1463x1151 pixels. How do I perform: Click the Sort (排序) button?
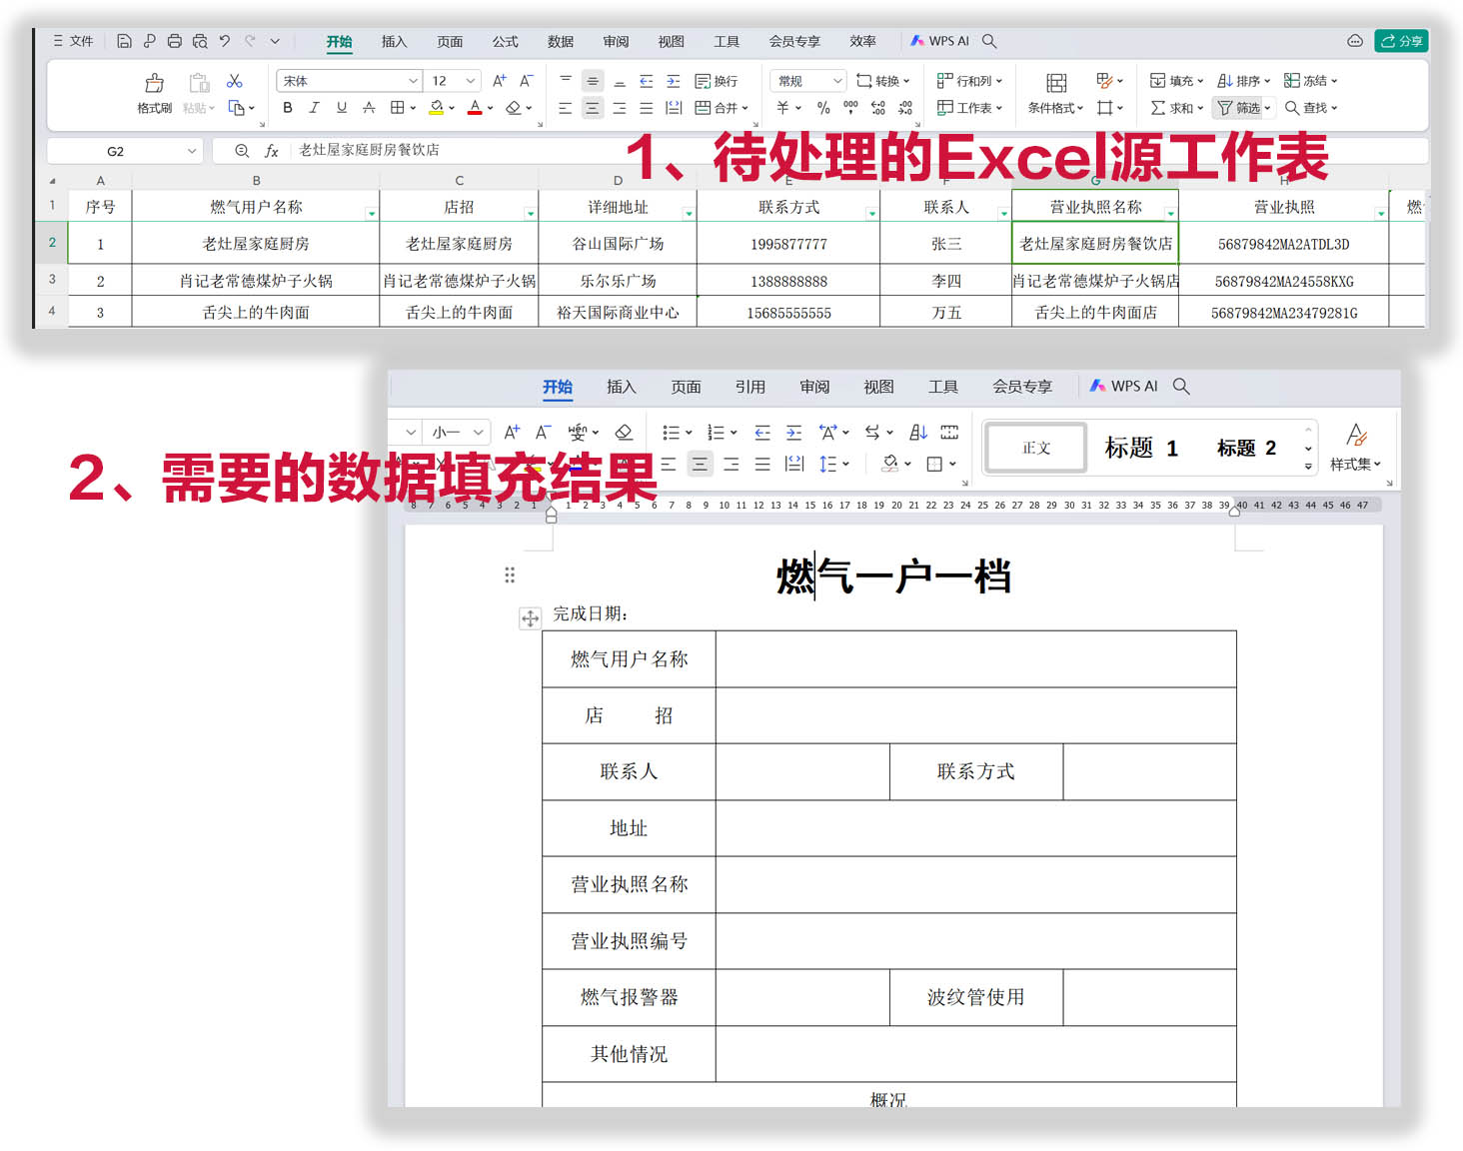pyautogui.click(x=1243, y=81)
